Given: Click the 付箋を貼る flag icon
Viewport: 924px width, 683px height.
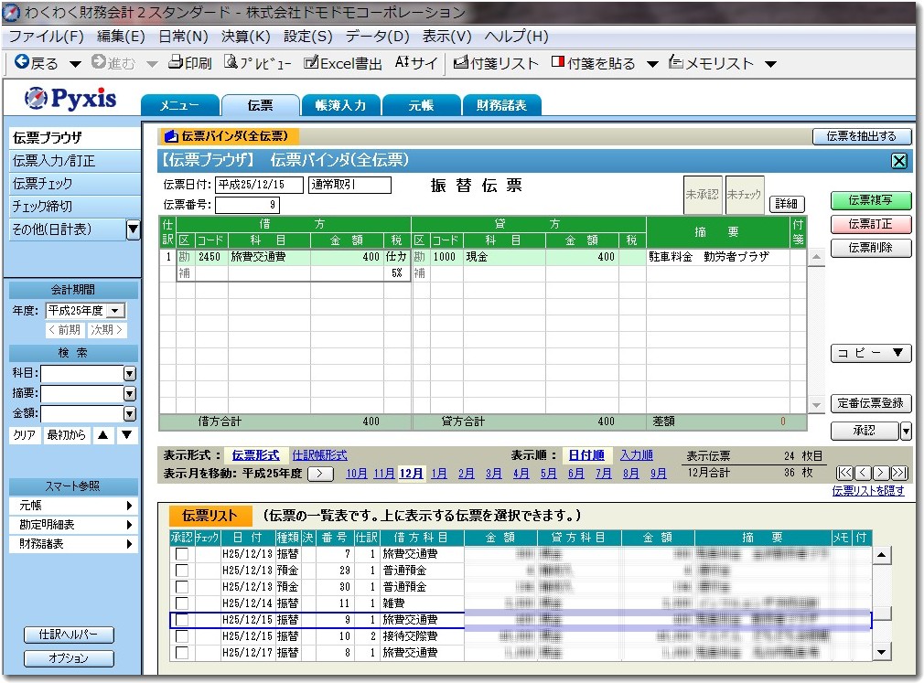Looking at the screenshot, I should click(x=557, y=63).
